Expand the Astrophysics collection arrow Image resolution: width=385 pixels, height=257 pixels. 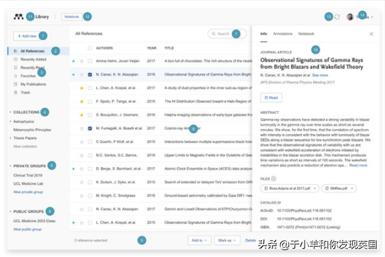tap(10, 122)
